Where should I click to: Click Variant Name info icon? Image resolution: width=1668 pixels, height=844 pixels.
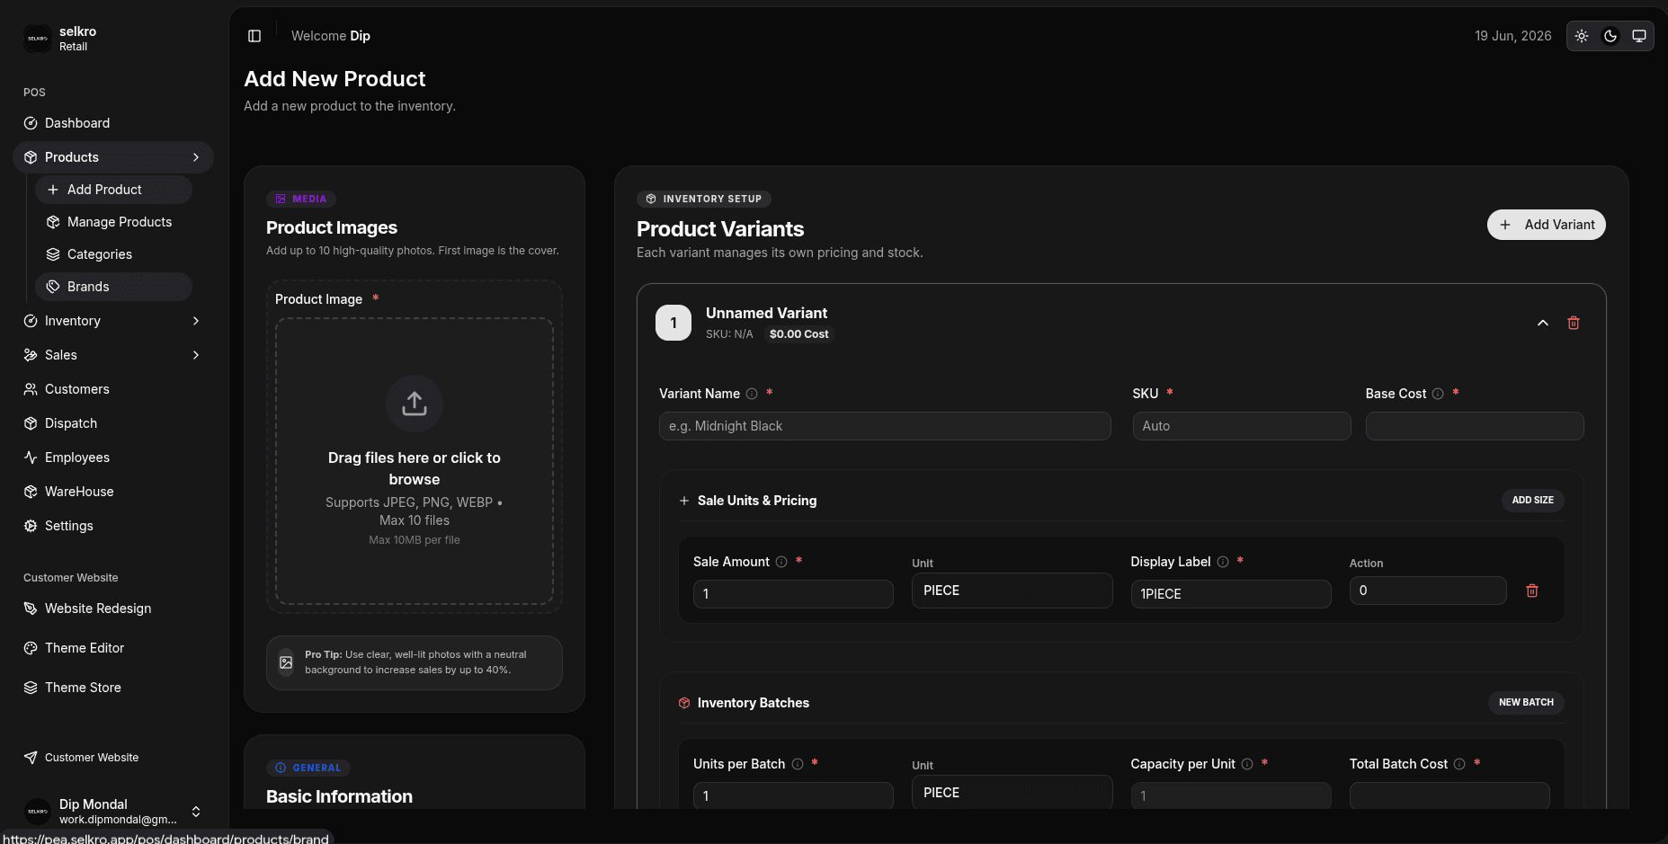click(752, 394)
